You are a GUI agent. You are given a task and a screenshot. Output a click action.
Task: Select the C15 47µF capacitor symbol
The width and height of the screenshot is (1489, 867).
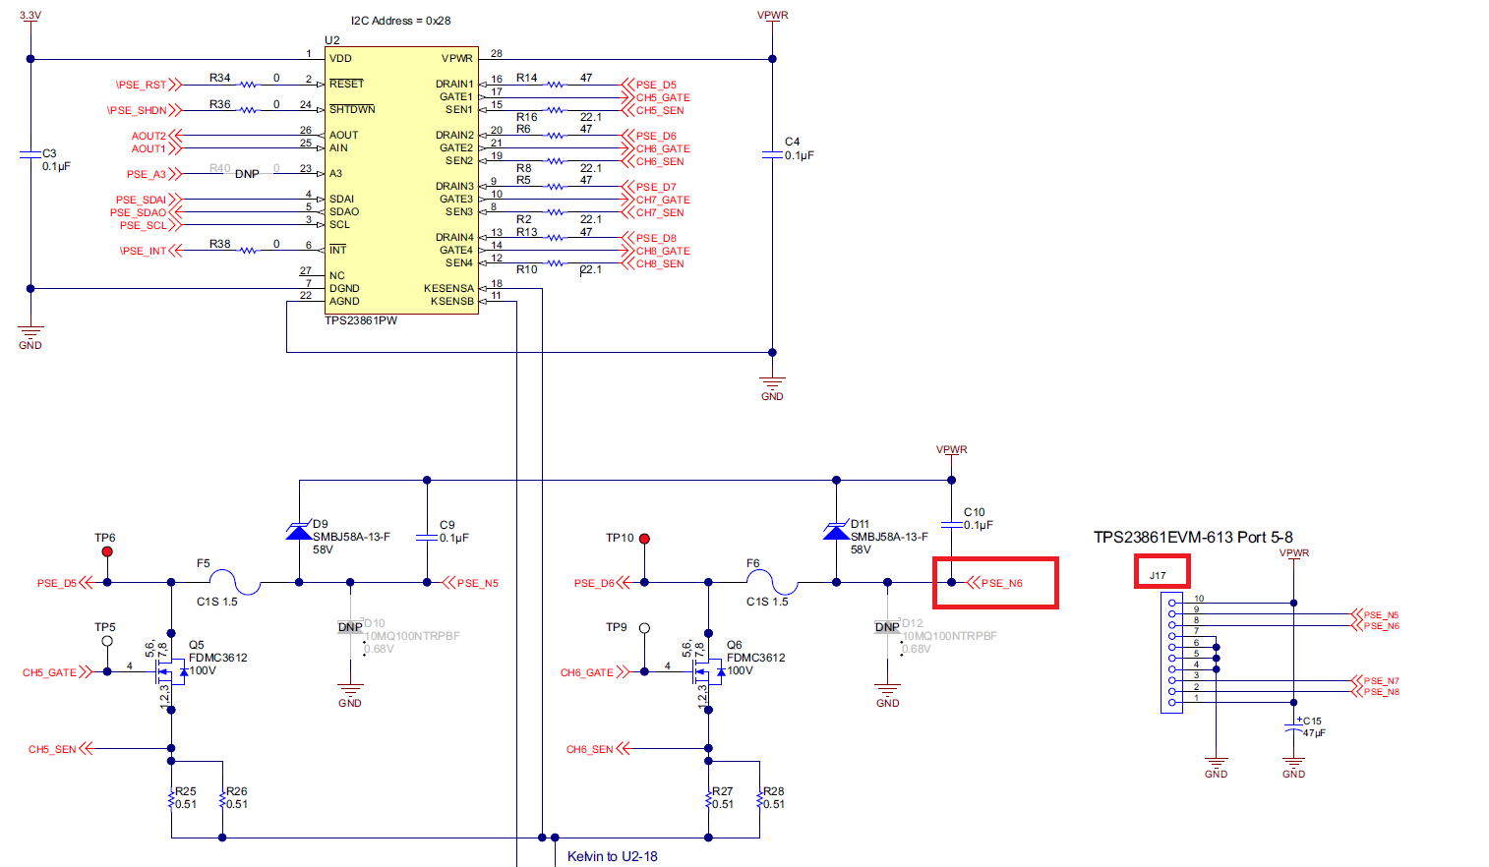click(1293, 728)
